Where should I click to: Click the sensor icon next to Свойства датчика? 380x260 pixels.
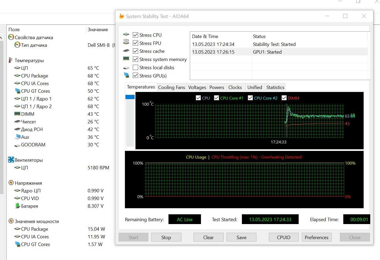11,37
